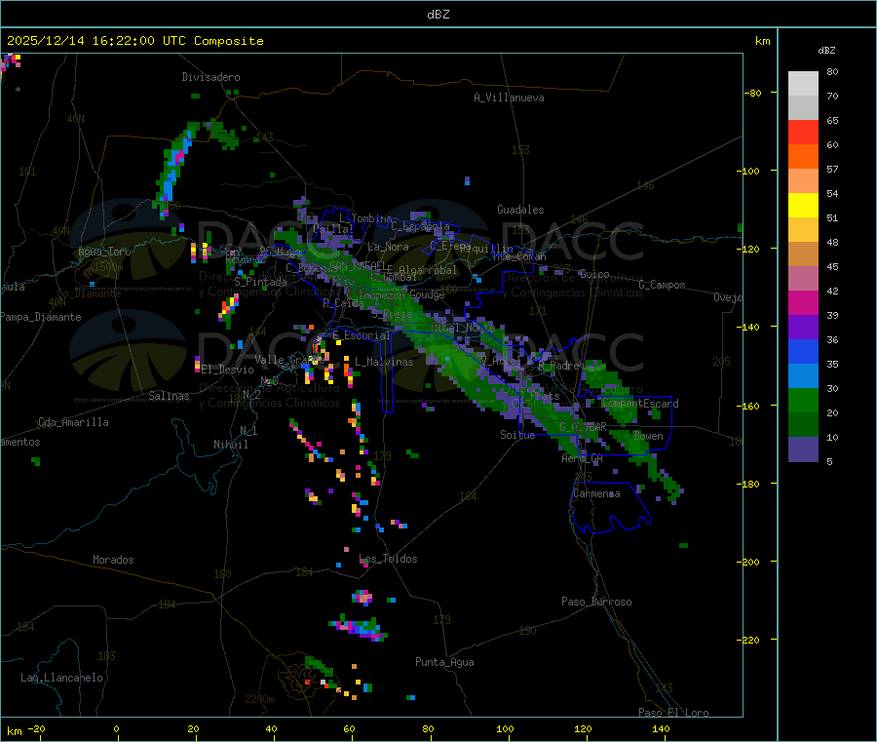Image resolution: width=877 pixels, height=742 pixels.
Task: Click the dBZ title at top
Action: point(438,15)
